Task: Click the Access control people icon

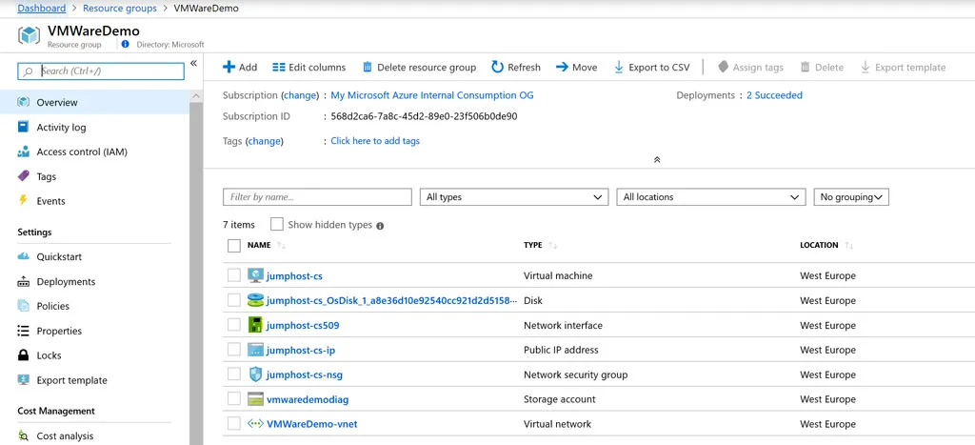Action: (24, 152)
